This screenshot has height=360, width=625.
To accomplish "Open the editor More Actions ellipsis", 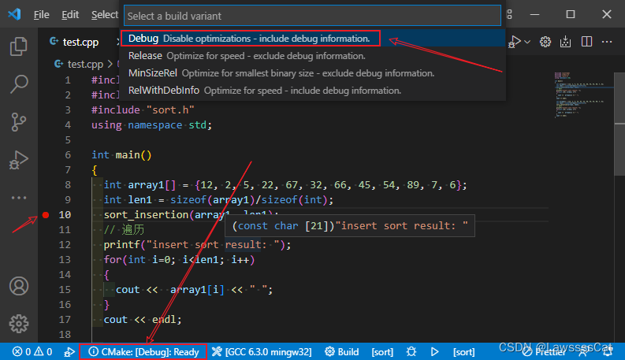I will point(607,42).
